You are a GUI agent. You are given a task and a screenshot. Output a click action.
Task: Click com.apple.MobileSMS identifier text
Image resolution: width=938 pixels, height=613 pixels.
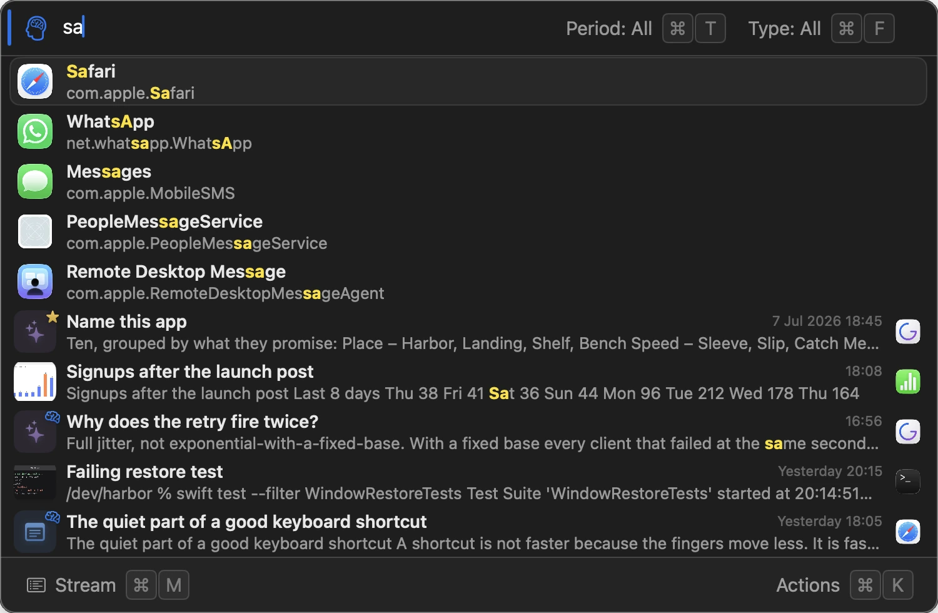pyautogui.click(x=151, y=193)
